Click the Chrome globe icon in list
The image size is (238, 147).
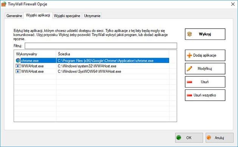(18, 61)
